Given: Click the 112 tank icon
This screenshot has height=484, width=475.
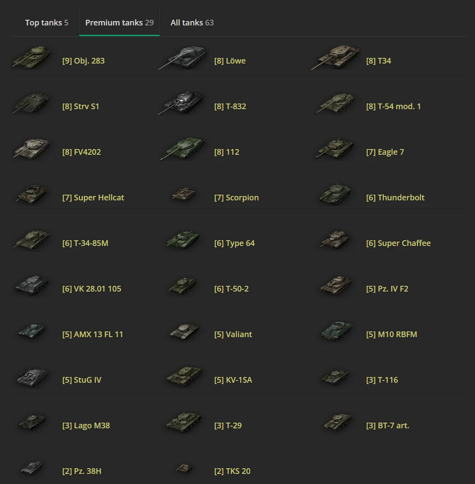Looking at the screenshot, I should (x=182, y=149).
